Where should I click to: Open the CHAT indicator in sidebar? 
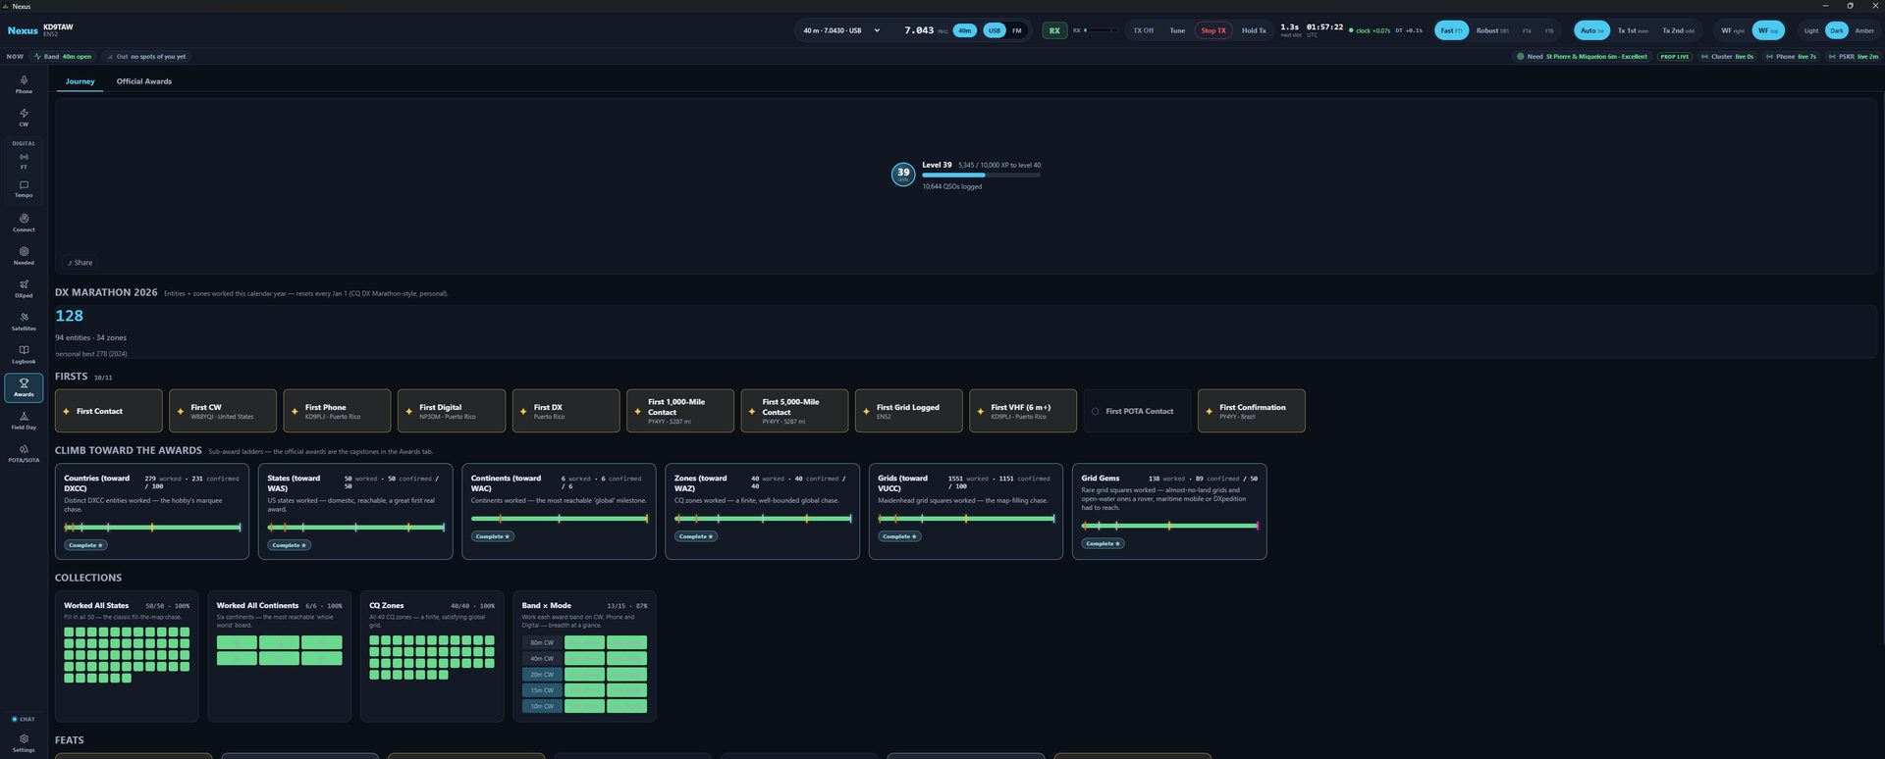pos(24,719)
